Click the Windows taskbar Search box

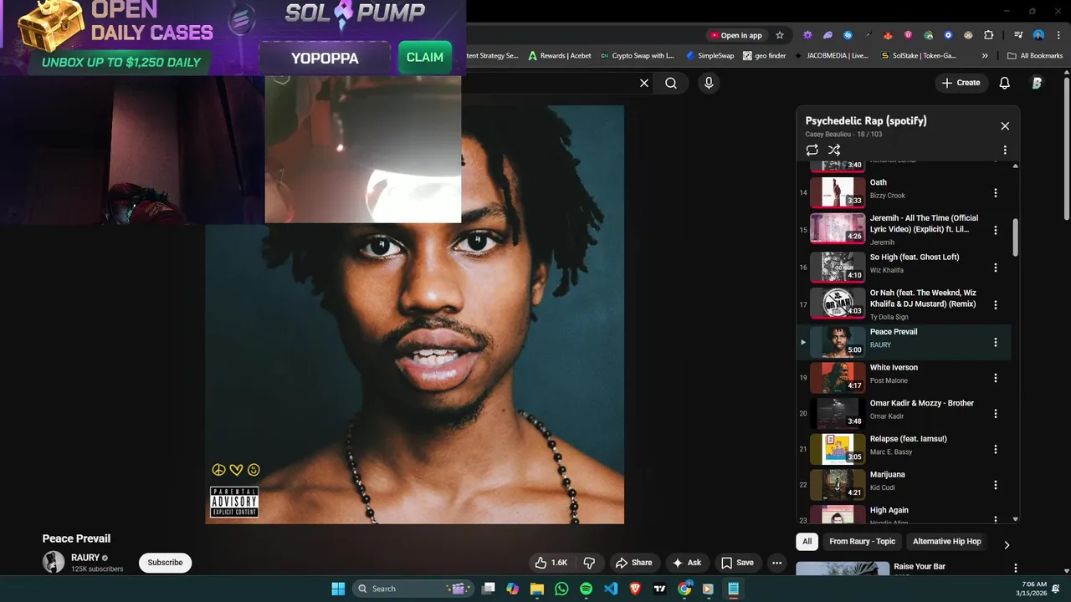[x=413, y=589]
